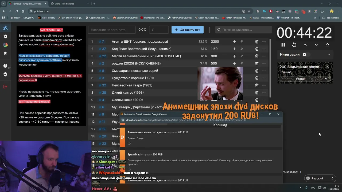Click the translate page icon
This screenshot has width=342, height=192.
pyautogui.click(x=243, y=11)
